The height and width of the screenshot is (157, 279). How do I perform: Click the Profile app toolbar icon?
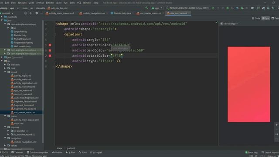237,8
